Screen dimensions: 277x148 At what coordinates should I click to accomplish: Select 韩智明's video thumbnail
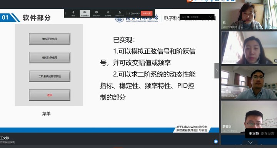pyautogui.click(x=249, y=116)
